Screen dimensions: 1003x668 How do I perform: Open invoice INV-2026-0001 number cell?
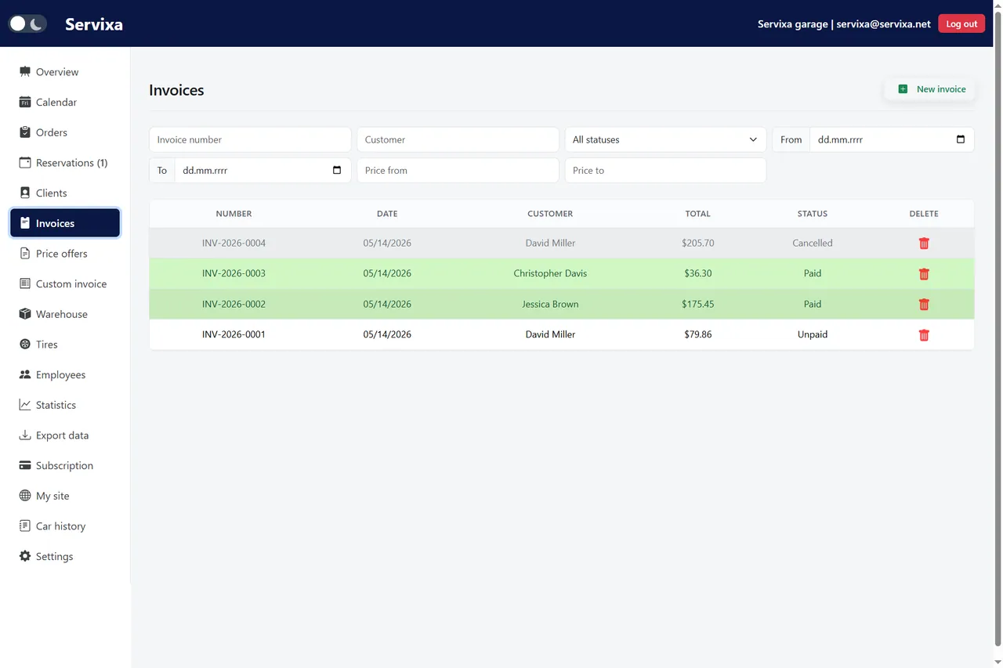(x=234, y=334)
